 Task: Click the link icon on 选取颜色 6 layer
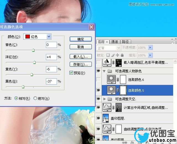pos(118,79)
